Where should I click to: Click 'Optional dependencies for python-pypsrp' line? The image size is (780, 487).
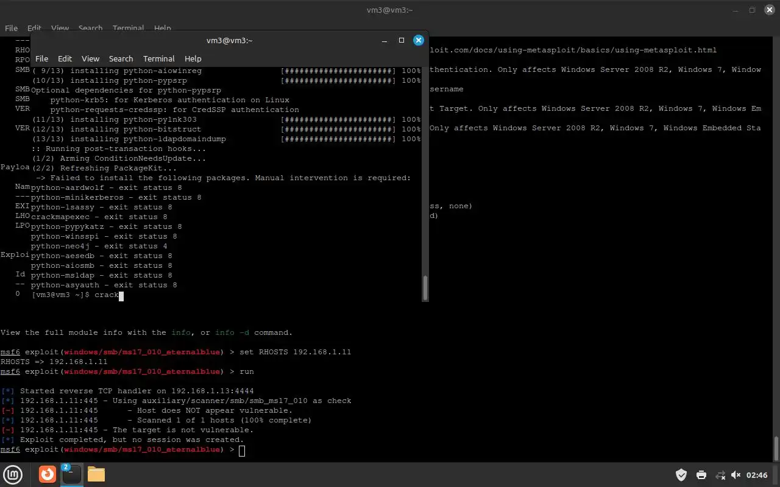tap(126, 90)
